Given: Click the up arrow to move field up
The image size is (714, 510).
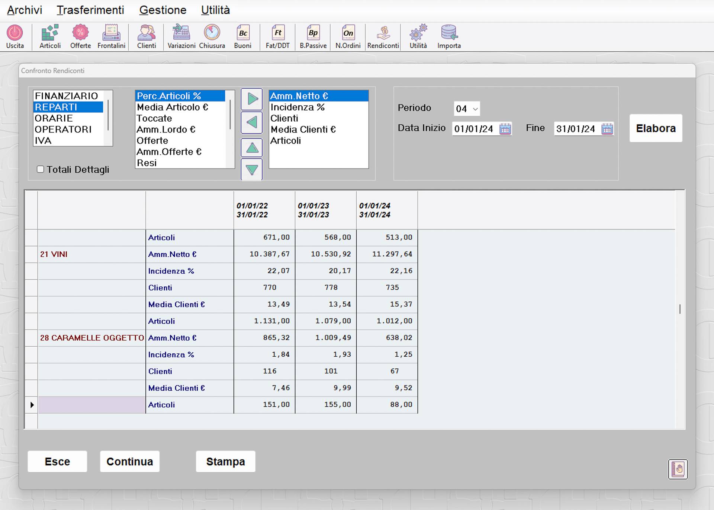Looking at the screenshot, I should (x=252, y=148).
